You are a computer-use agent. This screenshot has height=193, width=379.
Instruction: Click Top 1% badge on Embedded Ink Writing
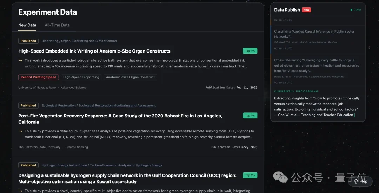pos(250,51)
